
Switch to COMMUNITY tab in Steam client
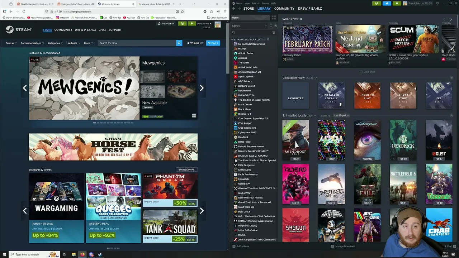point(284,8)
